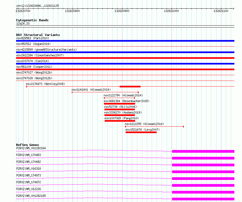
Task: Click the blue bar under nsv4215899
Action: [x=125, y=52]
